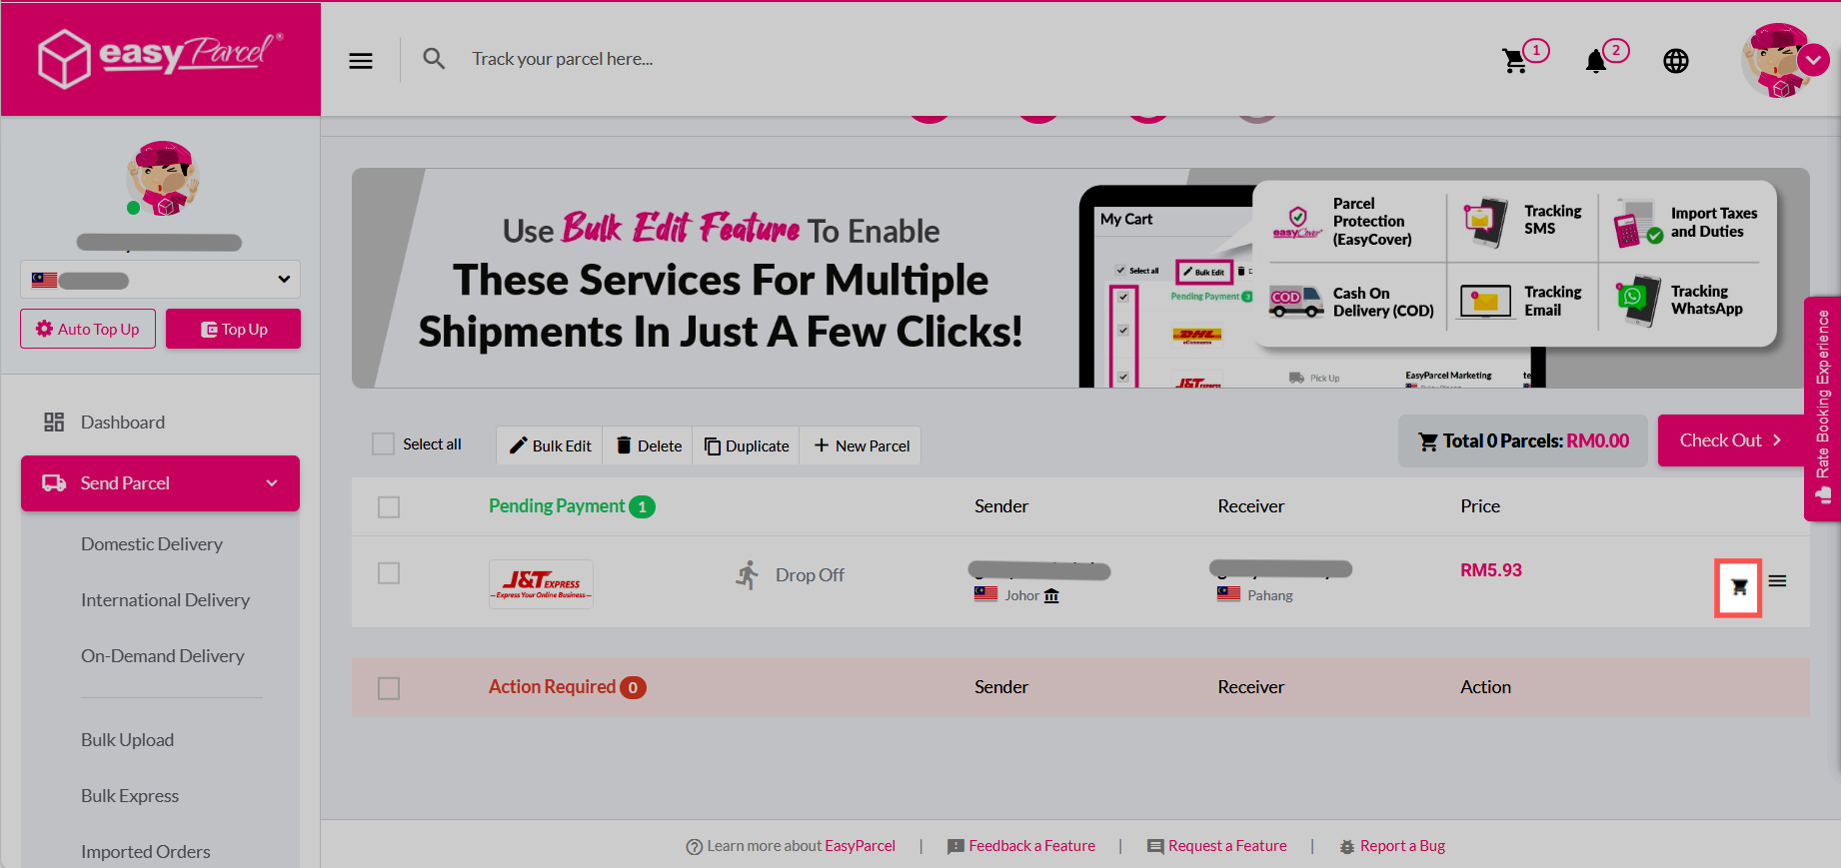Screen dimensions: 1841x868
Task: Open profile avatar menu in header
Action: [1785, 60]
